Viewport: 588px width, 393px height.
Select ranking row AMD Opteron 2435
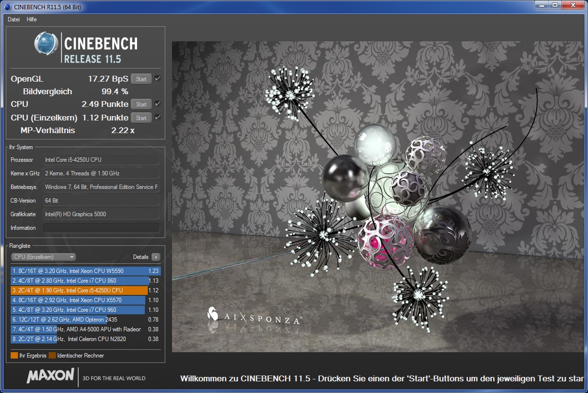pyautogui.click(x=86, y=320)
